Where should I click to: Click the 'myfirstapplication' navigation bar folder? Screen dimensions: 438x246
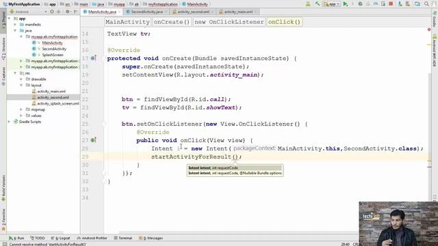pos(160,4)
